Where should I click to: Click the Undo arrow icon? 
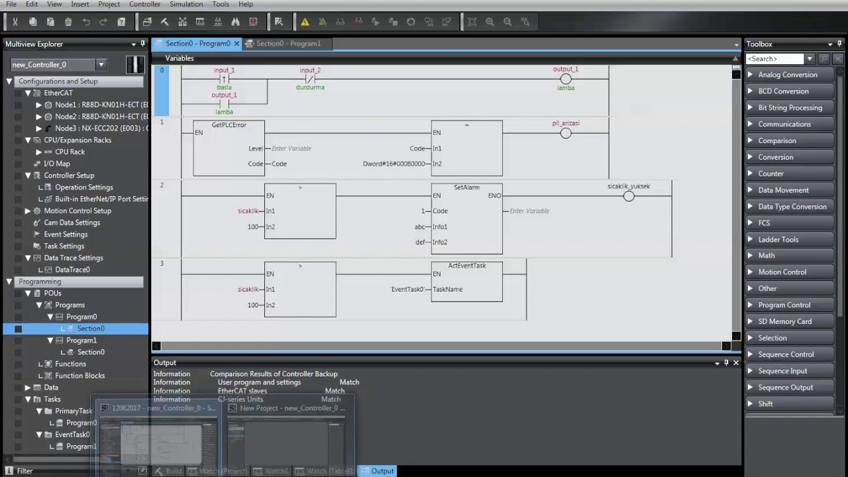(86, 22)
